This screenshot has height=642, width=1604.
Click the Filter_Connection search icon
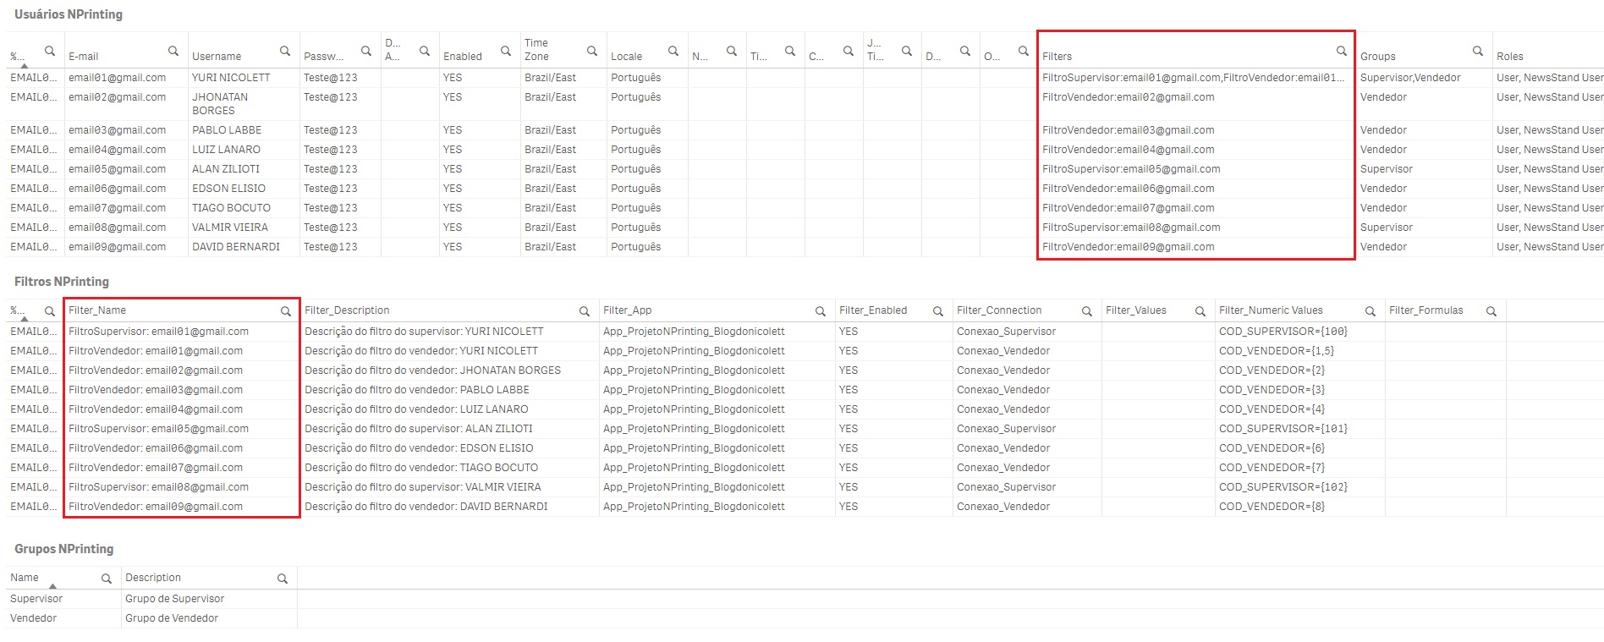pos(1086,311)
